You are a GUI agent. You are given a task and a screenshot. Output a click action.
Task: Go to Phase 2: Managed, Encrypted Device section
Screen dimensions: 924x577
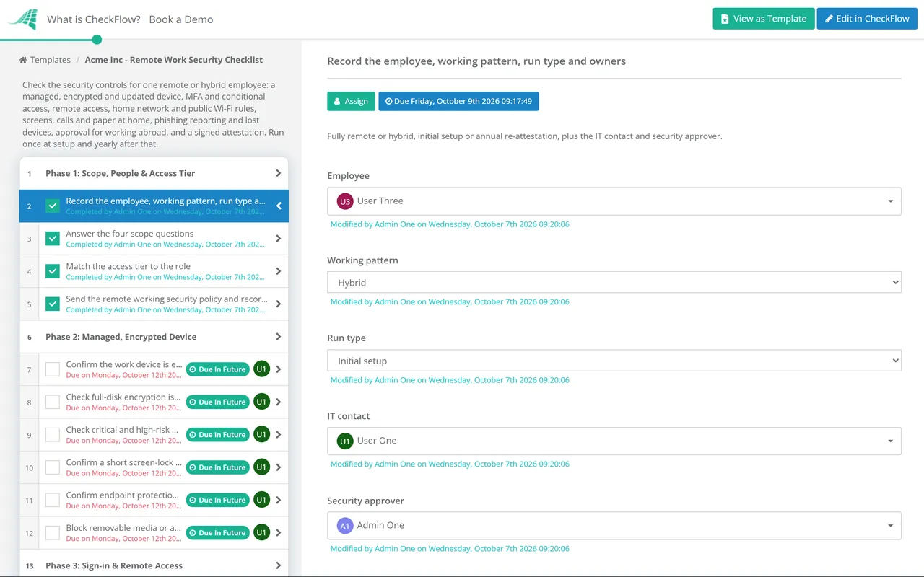(x=154, y=337)
